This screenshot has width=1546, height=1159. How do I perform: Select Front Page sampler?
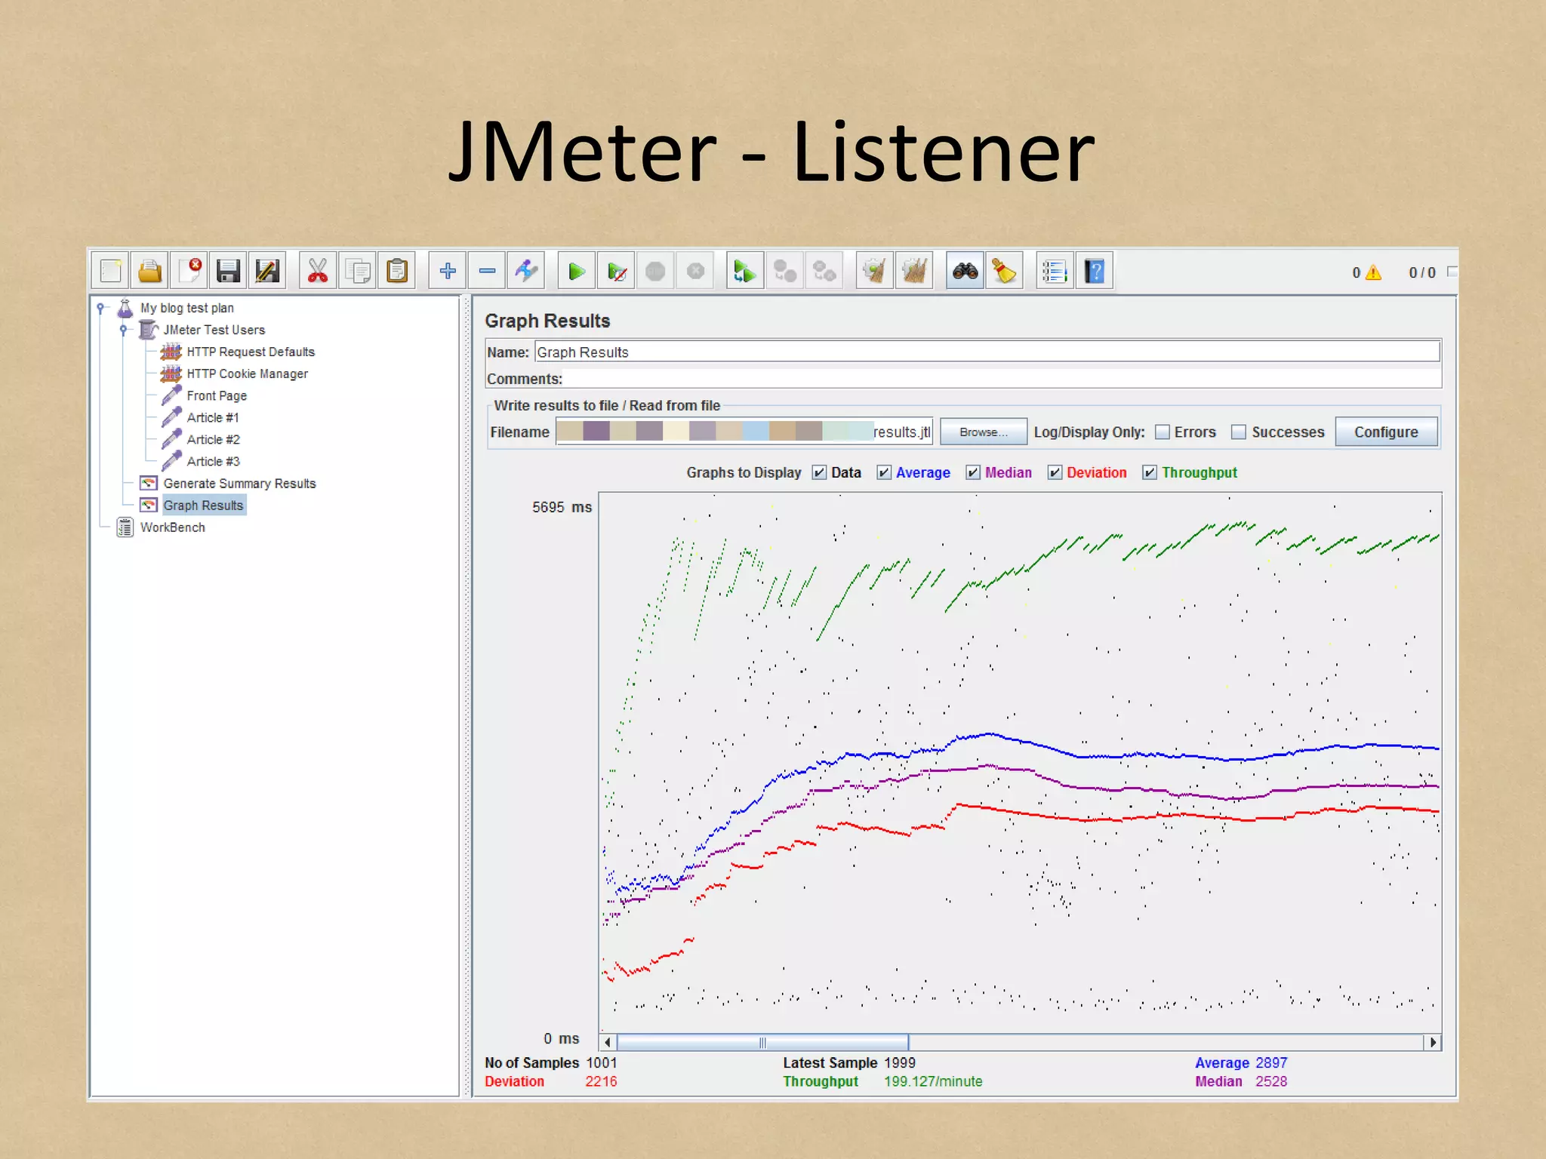pos(217,395)
